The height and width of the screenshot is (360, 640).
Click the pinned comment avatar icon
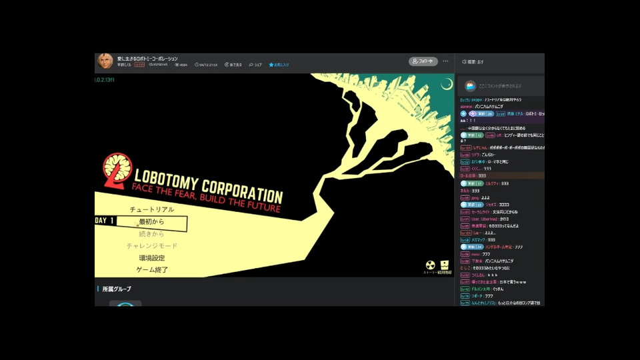pyautogui.click(x=470, y=86)
